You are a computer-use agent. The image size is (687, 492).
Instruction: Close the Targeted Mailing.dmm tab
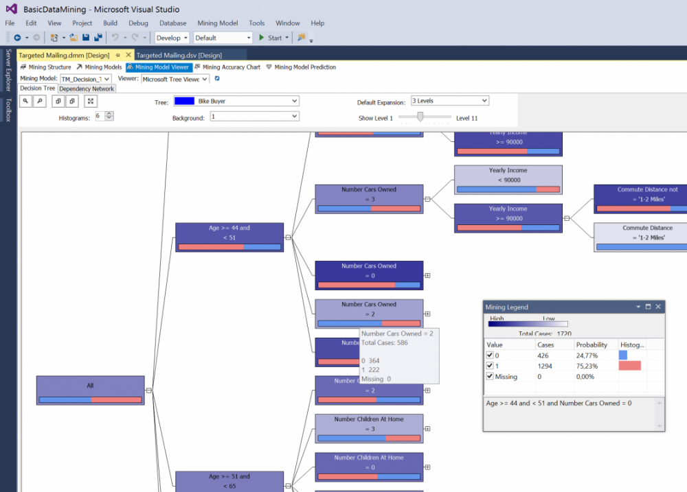[128, 55]
